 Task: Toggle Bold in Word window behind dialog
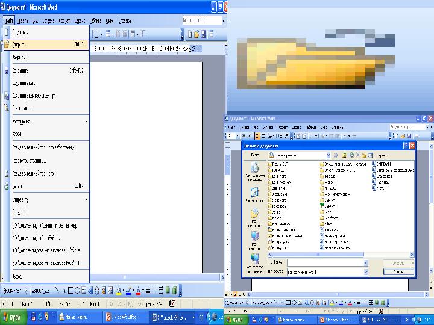pyautogui.click(x=244, y=135)
